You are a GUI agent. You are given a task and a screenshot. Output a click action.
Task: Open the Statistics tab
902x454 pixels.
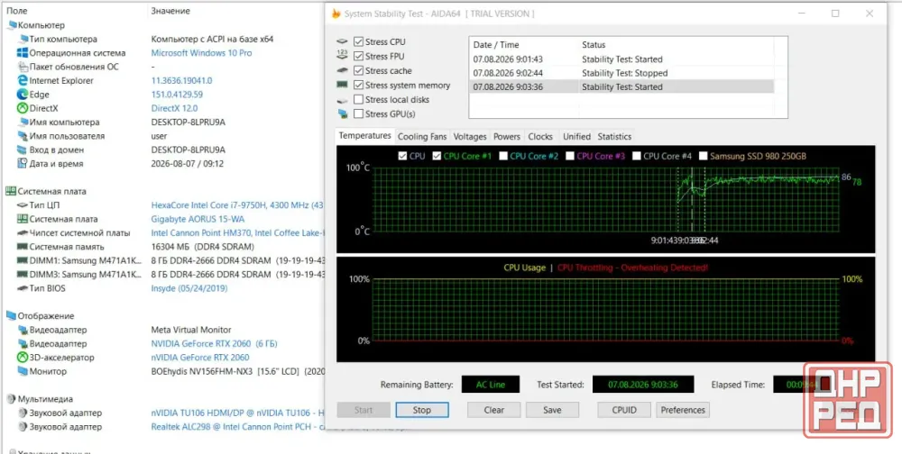(614, 137)
